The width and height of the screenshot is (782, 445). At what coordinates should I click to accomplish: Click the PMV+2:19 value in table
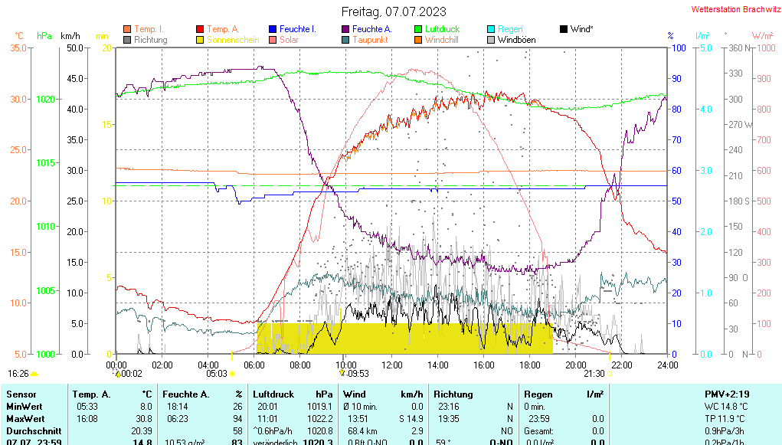click(x=727, y=394)
